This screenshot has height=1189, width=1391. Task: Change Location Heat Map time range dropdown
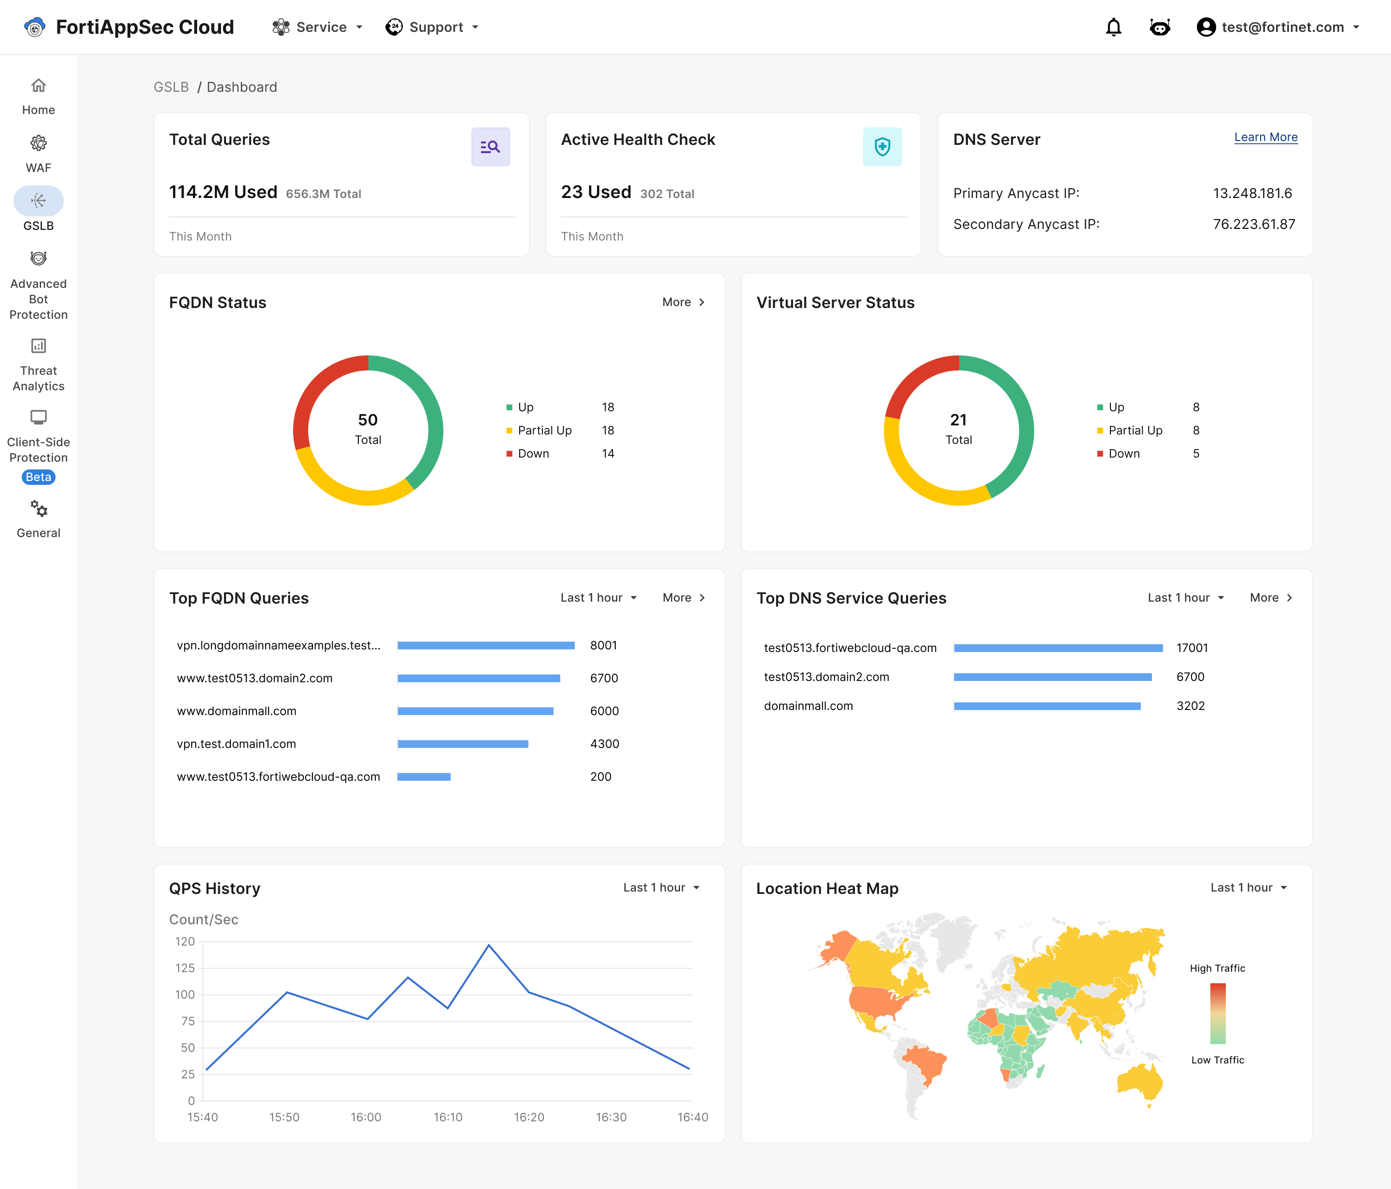[1248, 888]
